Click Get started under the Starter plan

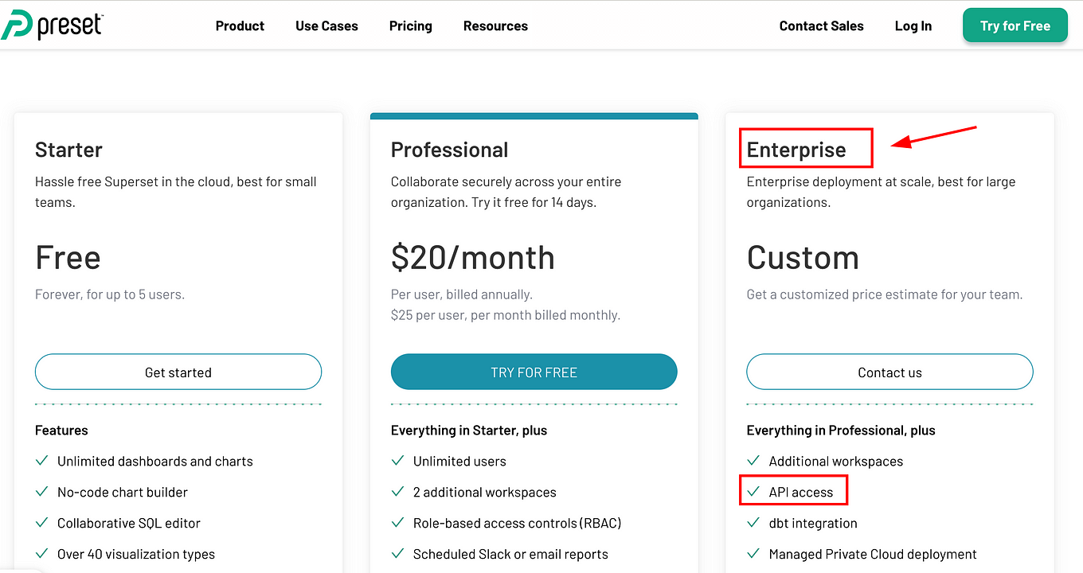[178, 372]
